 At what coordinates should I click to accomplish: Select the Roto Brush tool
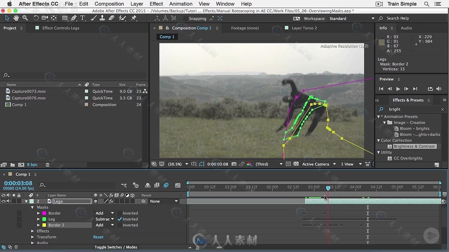point(122,18)
